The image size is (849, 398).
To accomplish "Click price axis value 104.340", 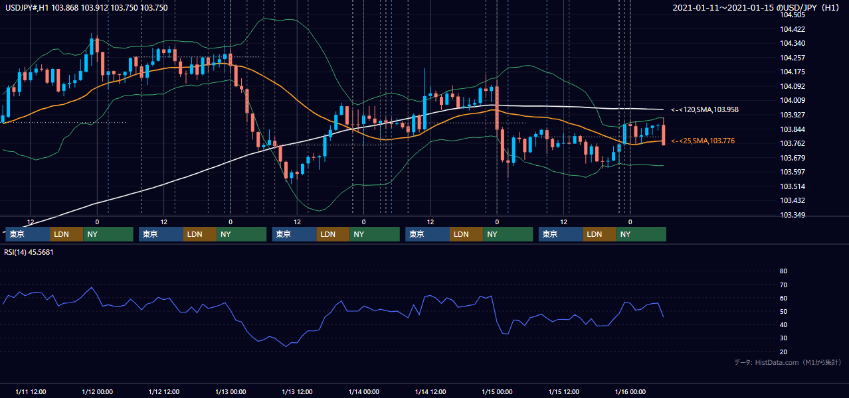I will (793, 44).
